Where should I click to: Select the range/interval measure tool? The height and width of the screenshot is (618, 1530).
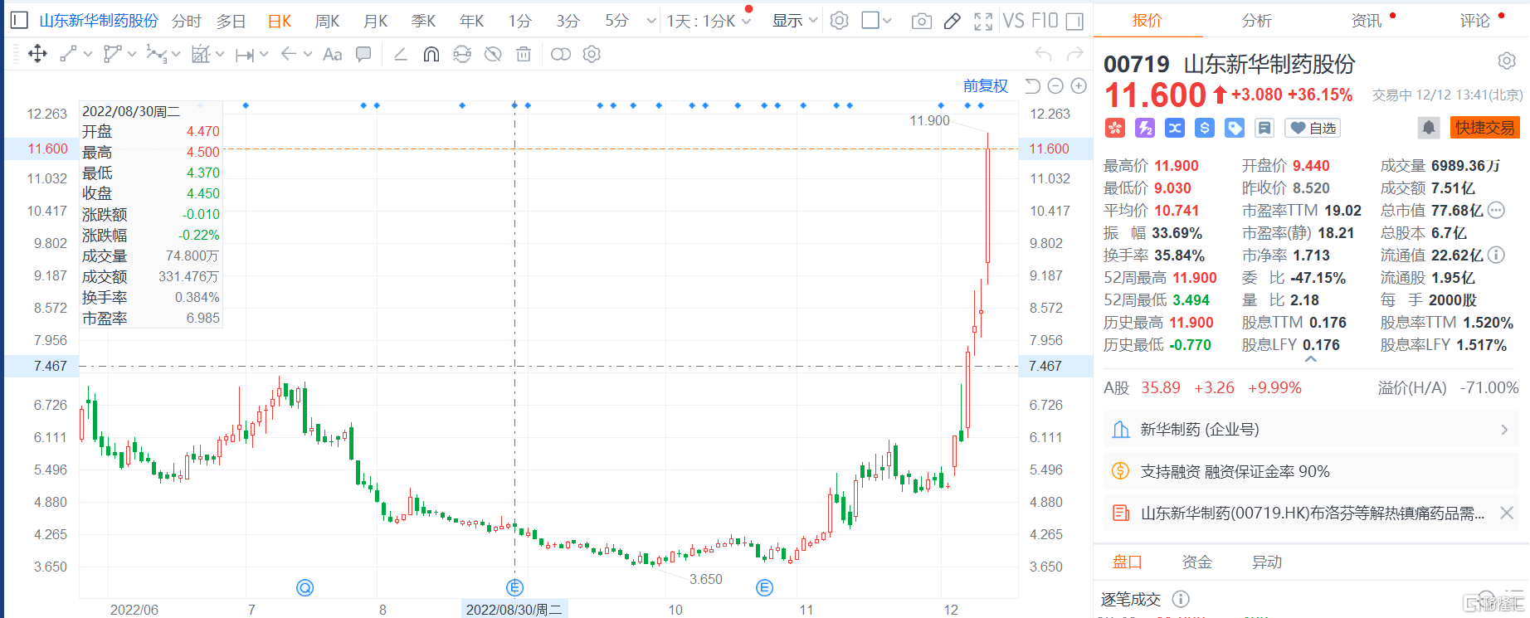pos(245,55)
